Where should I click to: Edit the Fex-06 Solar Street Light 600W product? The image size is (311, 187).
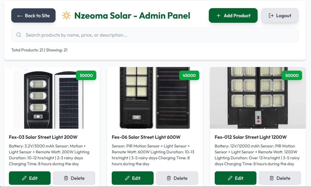click(132, 178)
